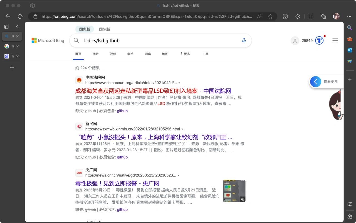Go to the Microsoft Bing logo home

click(x=48, y=40)
